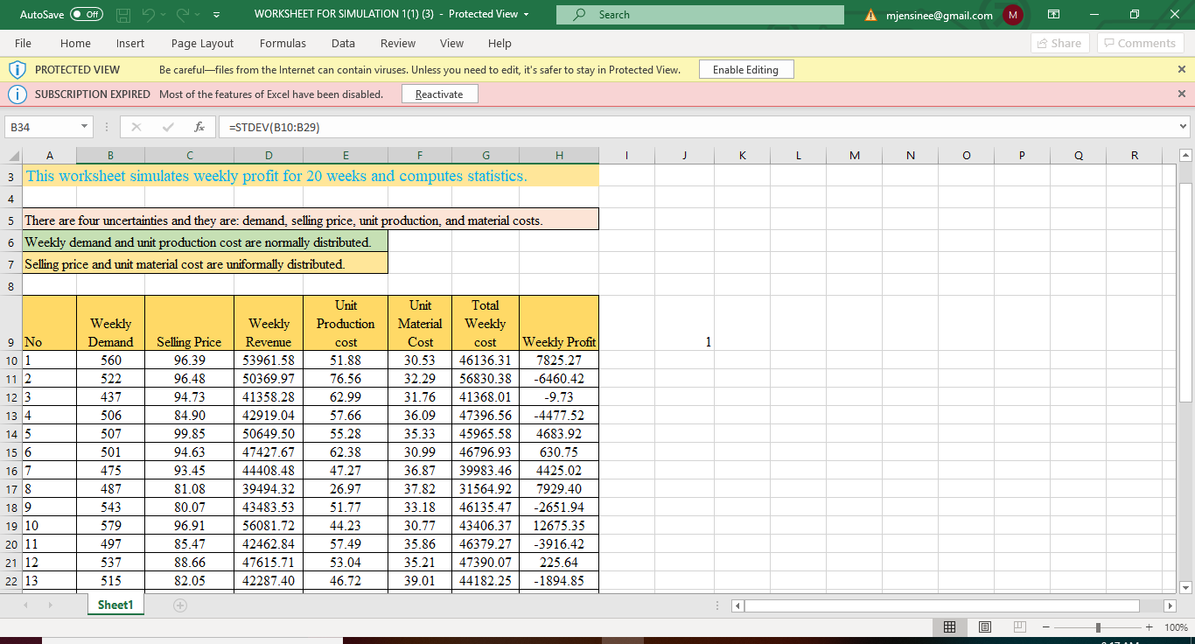Click the Redo arrow icon
1195x644 pixels.
click(184, 15)
